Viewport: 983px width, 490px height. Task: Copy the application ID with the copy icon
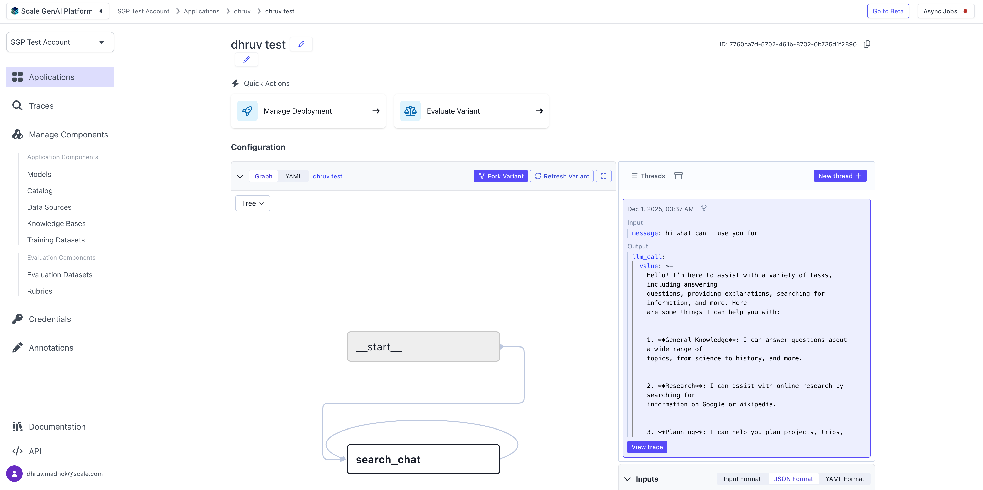click(x=867, y=44)
